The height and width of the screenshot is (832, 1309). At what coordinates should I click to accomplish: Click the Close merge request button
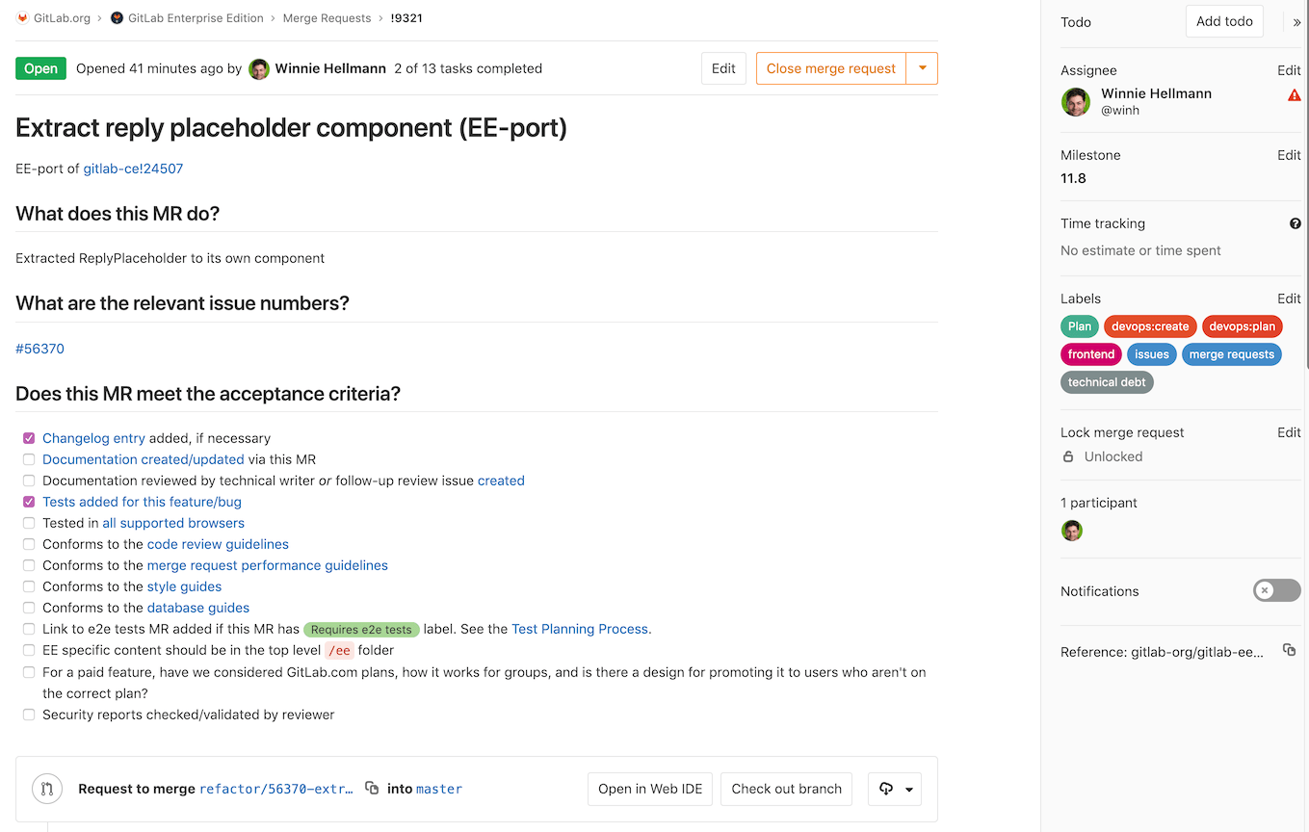[831, 68]
